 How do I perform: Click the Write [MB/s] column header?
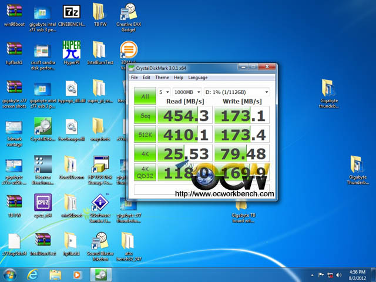tap(242, 102)
